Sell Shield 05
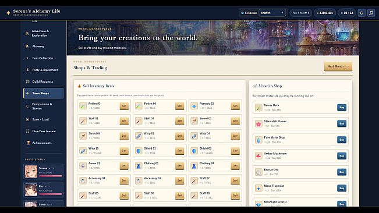The height and width of the screenshot is (213, 379). coord(235,151)
